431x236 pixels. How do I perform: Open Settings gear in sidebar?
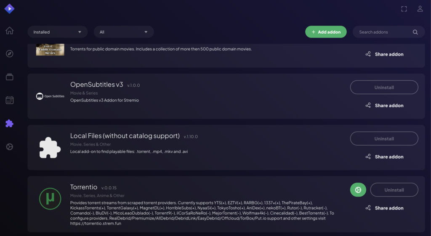coord(9,147)
